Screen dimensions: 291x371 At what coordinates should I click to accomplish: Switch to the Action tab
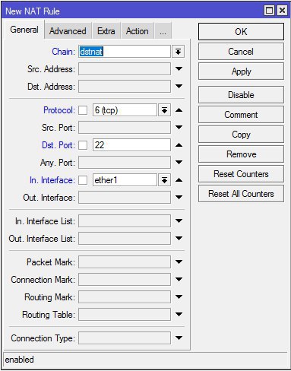138,31
